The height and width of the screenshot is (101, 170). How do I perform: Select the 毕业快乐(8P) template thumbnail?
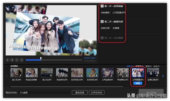click(x=62, y=73)
